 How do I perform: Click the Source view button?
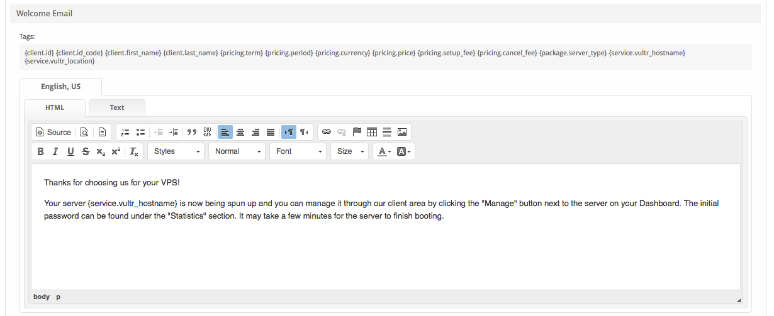[x=53, y=132]
